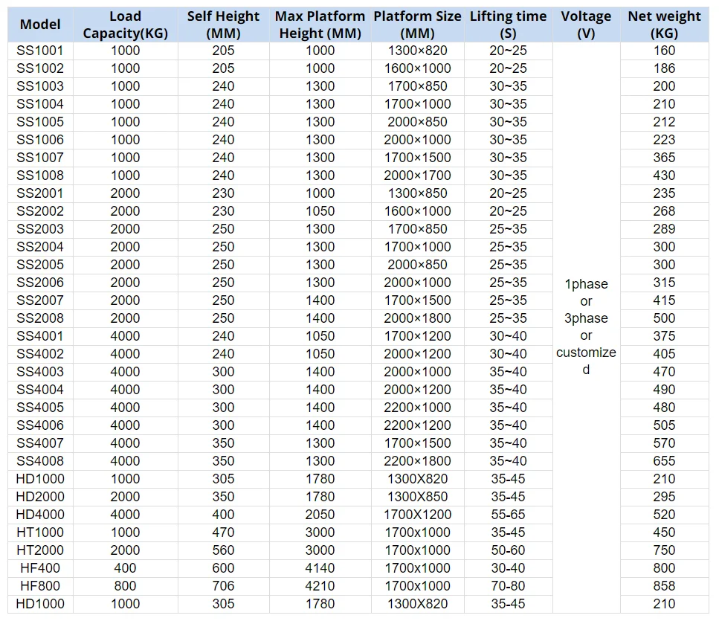Select the SS4004 model cell
The height and width of the screenshot is (621, 719).
pyautogui.click(x=40, y=390)
